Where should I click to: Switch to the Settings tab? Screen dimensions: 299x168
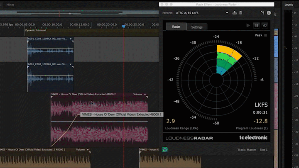coord(197,27)
